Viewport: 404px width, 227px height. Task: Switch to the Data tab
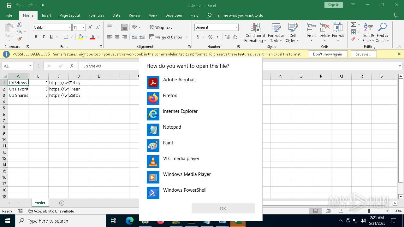116,15
